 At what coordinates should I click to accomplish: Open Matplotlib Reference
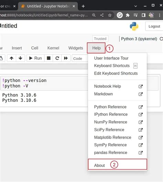[x=117, y=137]
